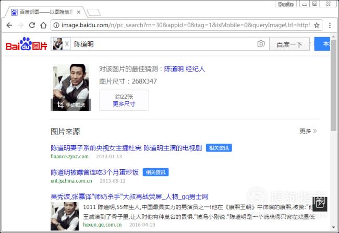The width and height of the screenshot is (339, 233).
Task: Click the forward navigation arrow
Action: coord(21,25)
